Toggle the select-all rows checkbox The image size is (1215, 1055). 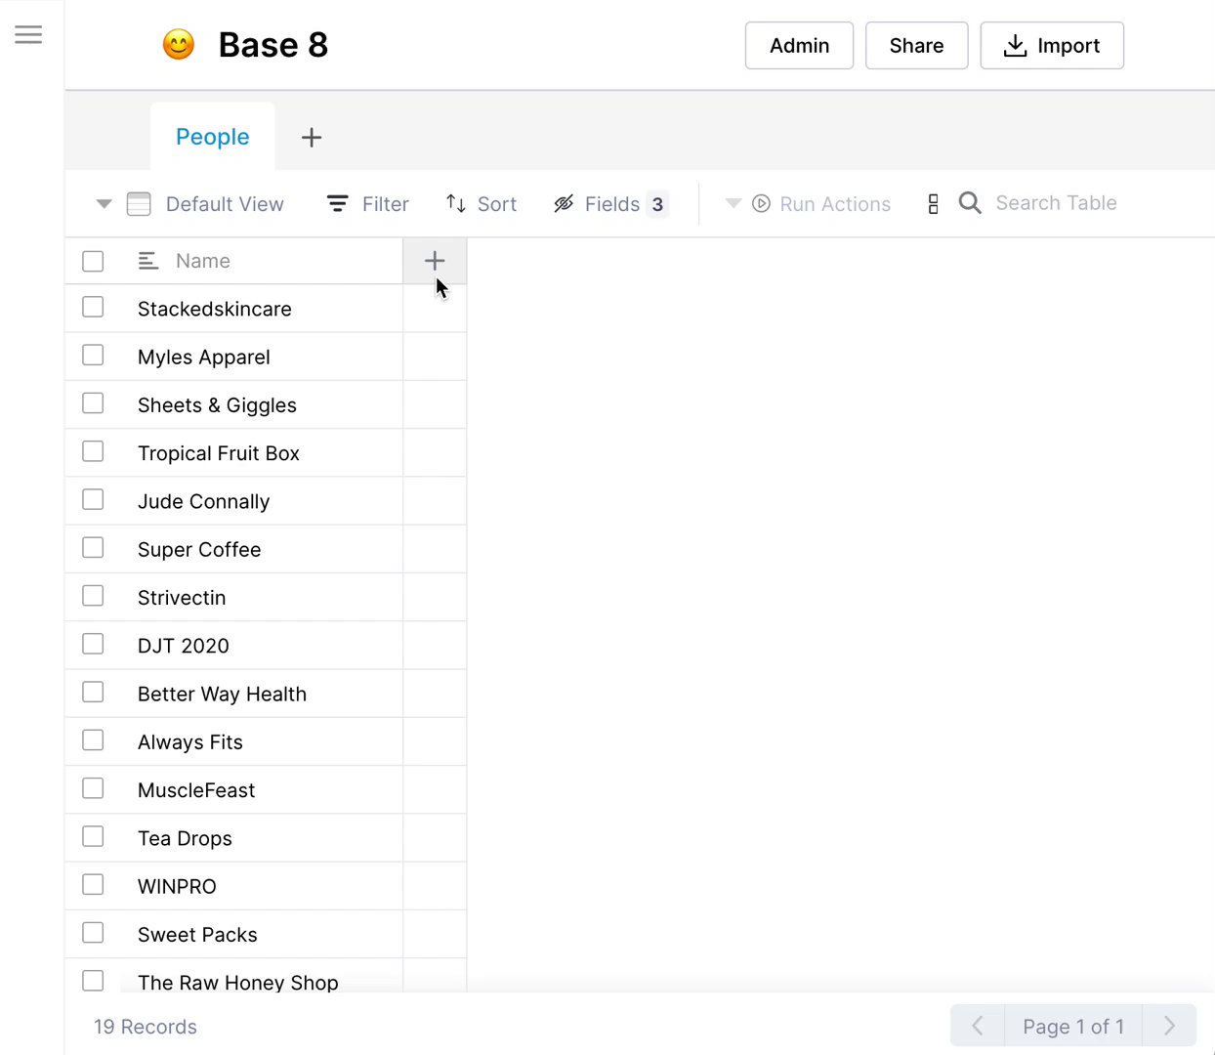pyautogui.click(x=93, y=261)
